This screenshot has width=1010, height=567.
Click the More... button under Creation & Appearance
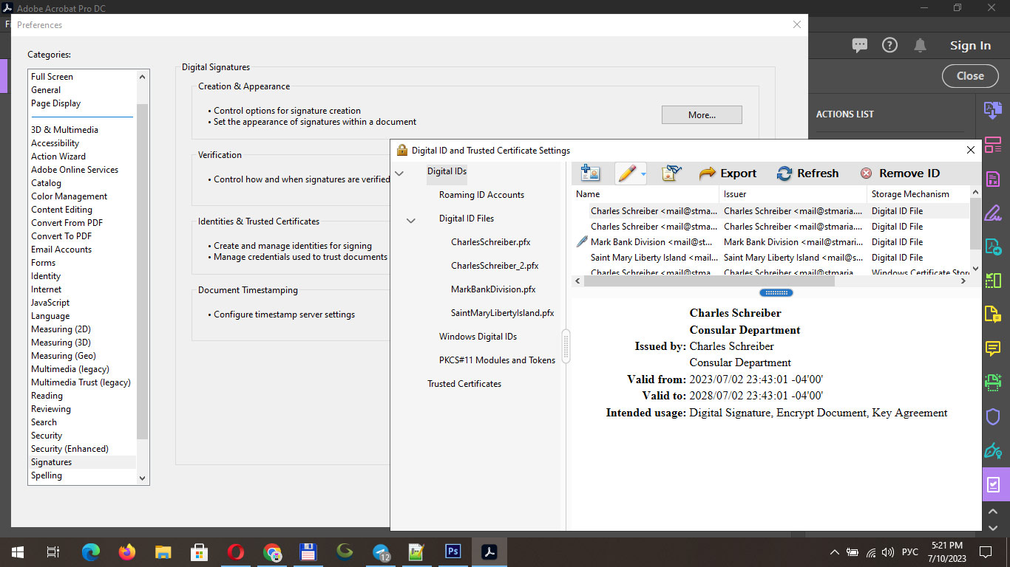pos(702,114)
